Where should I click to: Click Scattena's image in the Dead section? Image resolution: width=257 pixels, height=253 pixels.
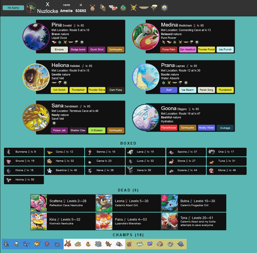(x=39, y=203)
